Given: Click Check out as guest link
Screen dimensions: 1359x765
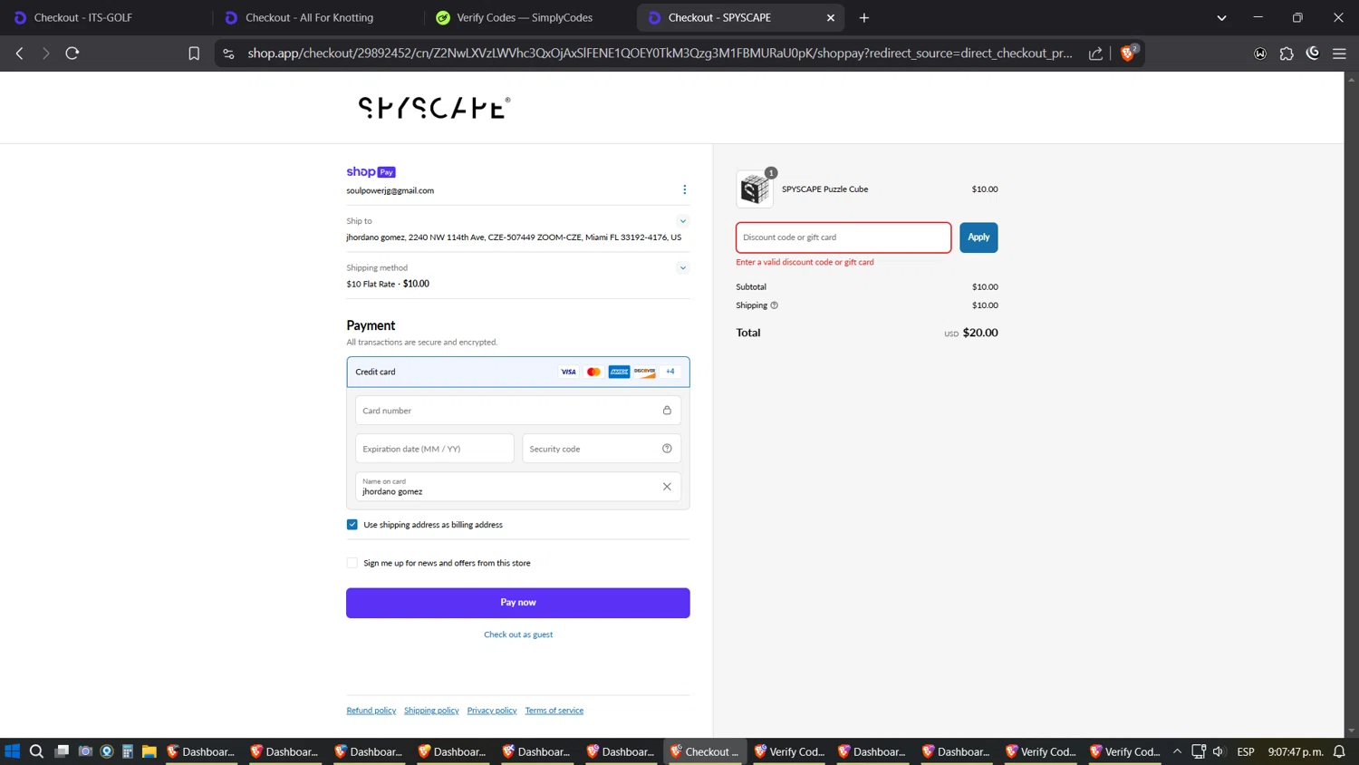Looking at the screenshot, I should coord(518,634).
